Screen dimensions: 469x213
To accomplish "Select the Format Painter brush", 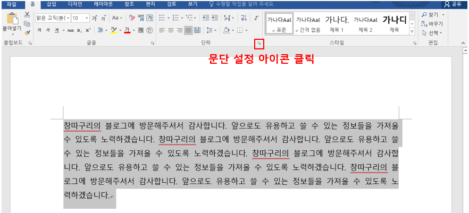I will pyautogui.click(x=27, y=32).
